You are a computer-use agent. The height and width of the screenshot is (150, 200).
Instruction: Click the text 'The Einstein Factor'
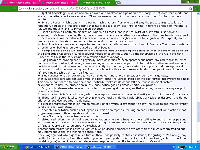128,122
